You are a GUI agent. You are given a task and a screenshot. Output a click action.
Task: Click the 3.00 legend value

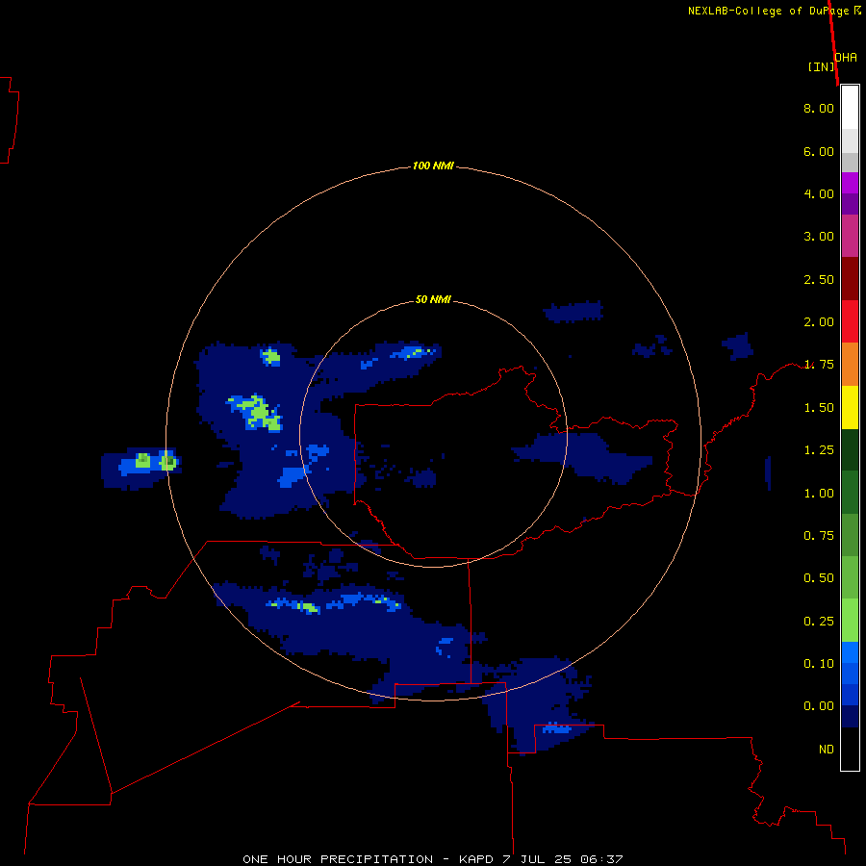tap(819, 237)
